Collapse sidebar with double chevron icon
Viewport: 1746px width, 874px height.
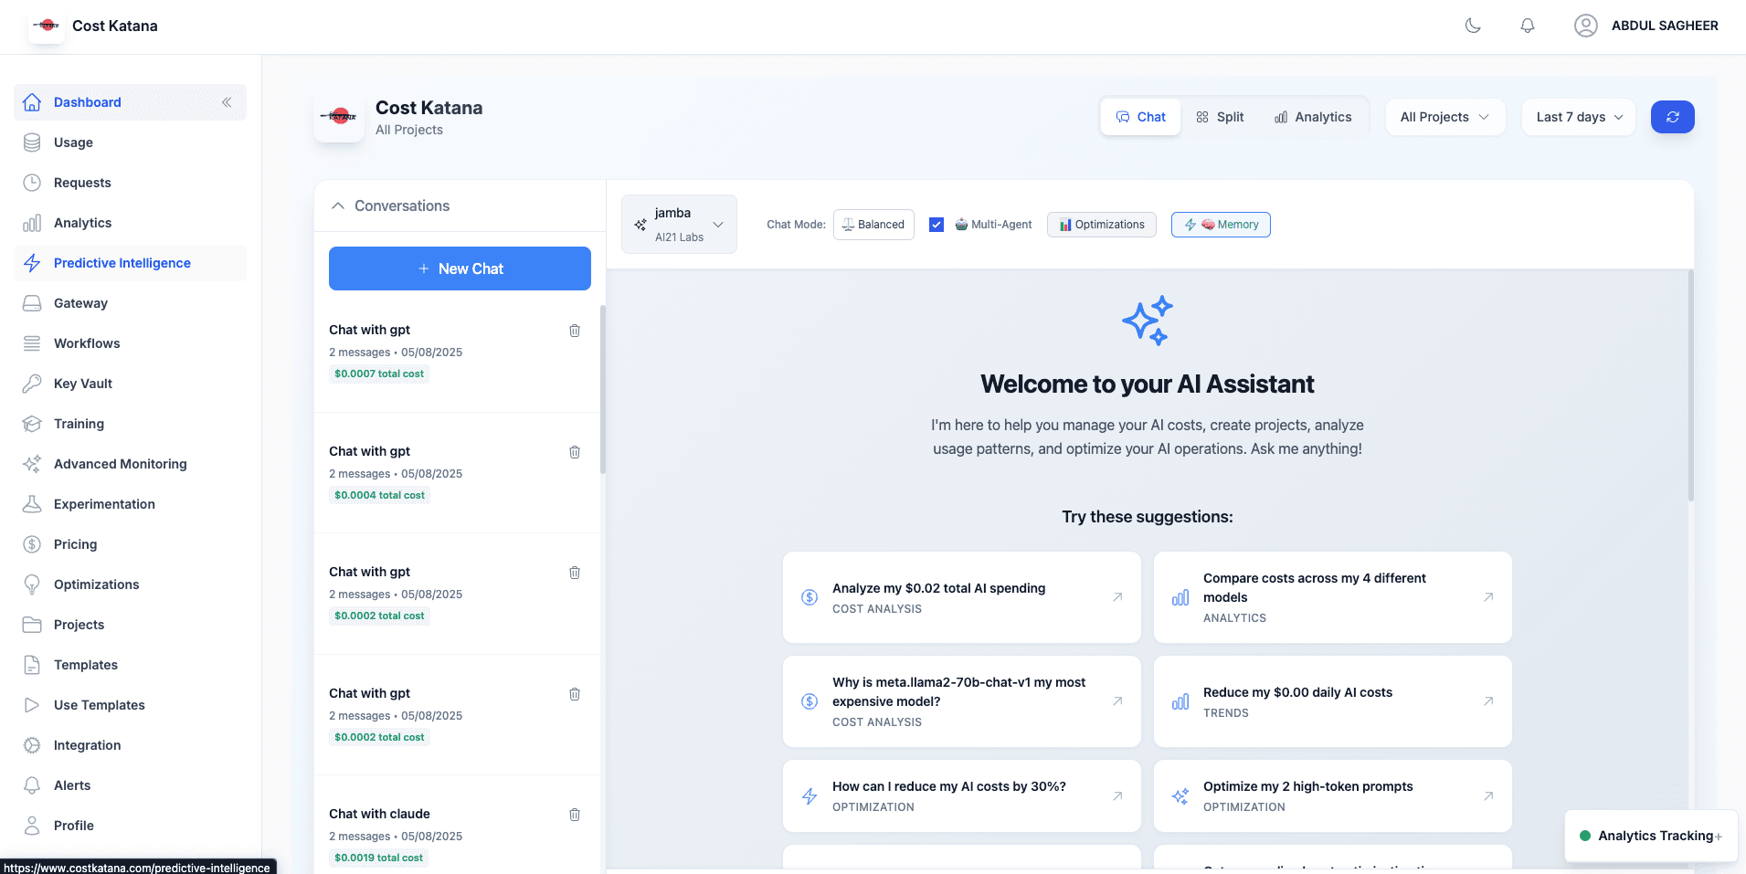pyautogui.click(x=227, y=102)
